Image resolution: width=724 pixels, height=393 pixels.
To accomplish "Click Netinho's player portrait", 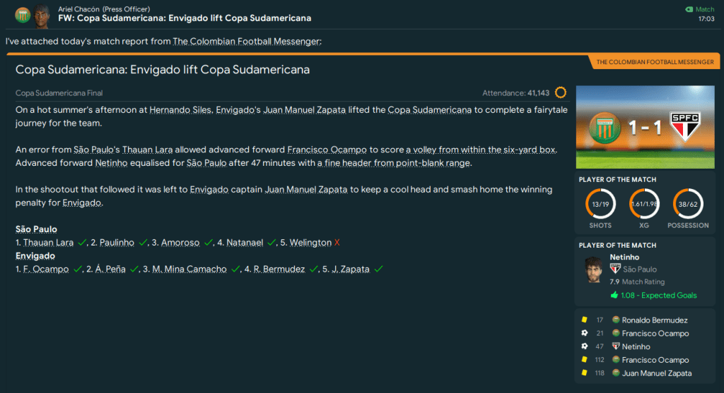I will click(x=592, y=270).
